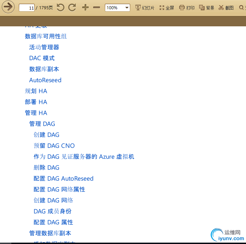
Task: Open the 活动管理器 link
Action: pyautogui.click(x=44, y=47)
